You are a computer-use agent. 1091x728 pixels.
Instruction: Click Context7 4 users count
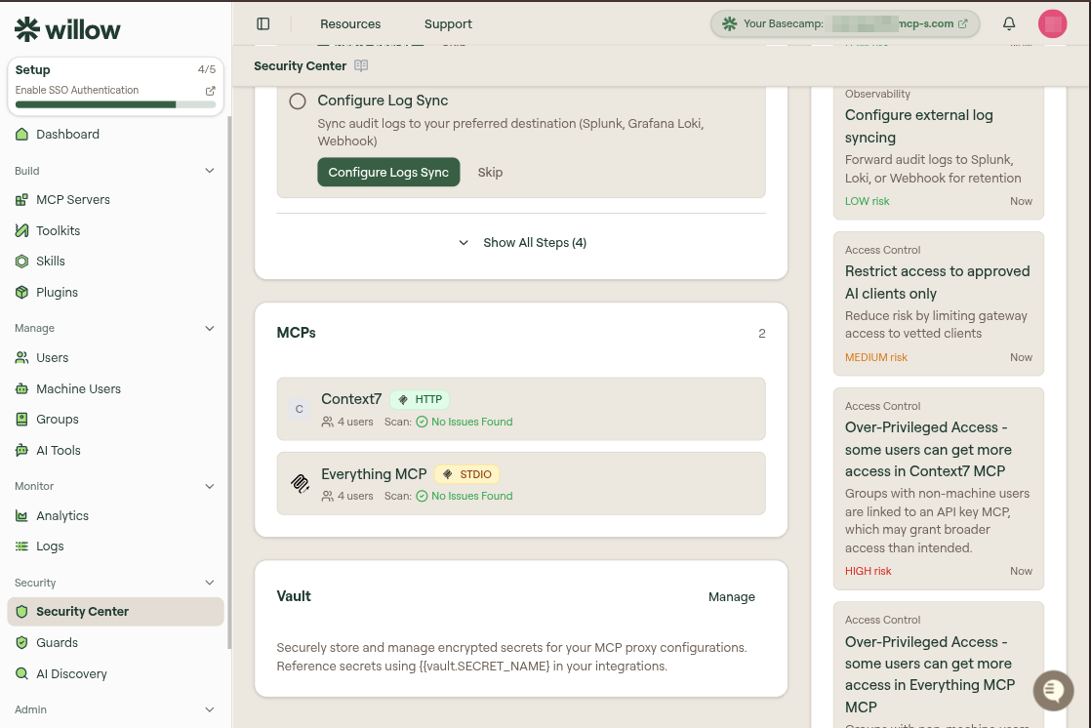[x=347, y=422]
